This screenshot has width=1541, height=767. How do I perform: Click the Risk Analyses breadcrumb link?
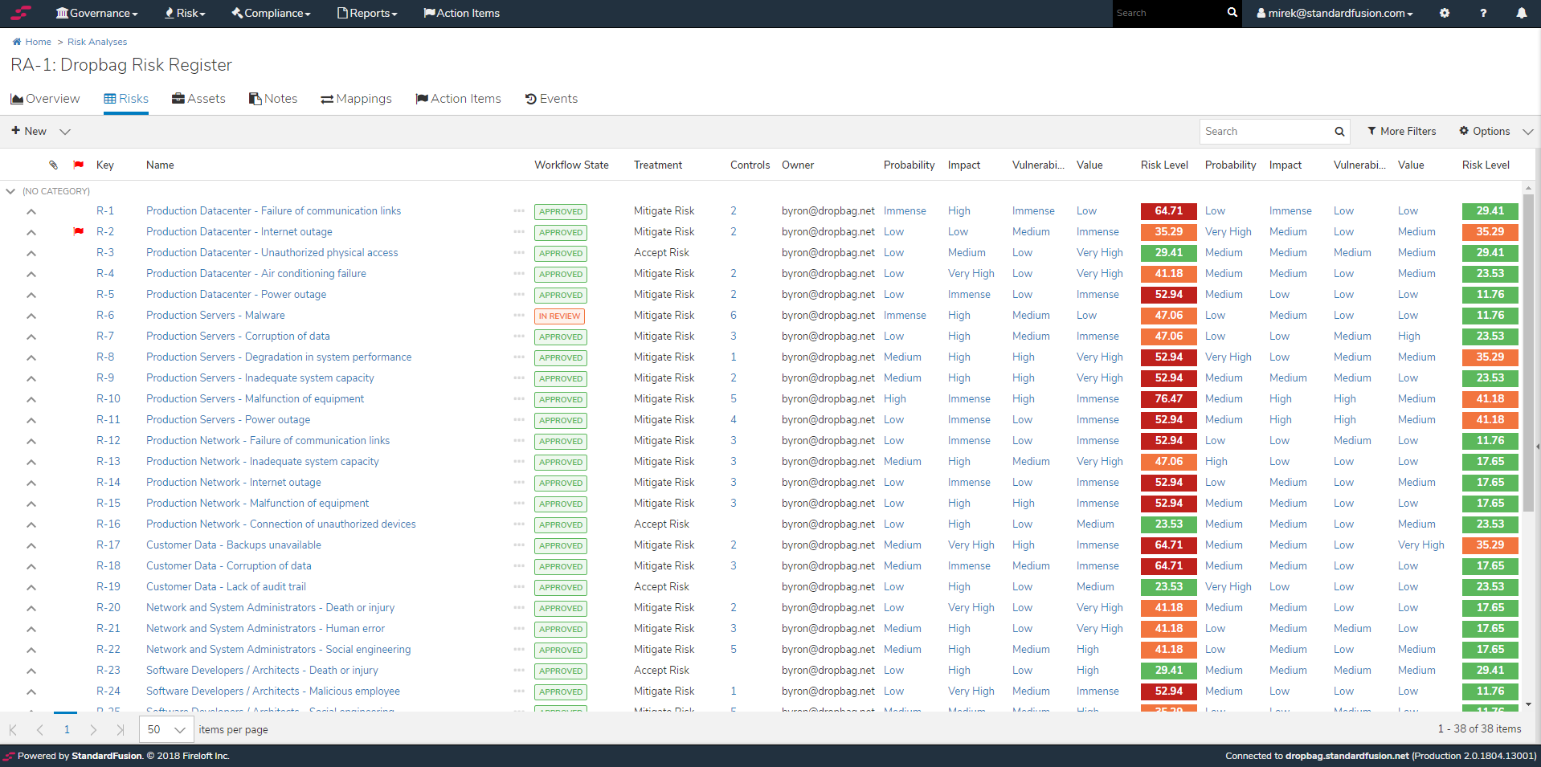pos(97,42)
